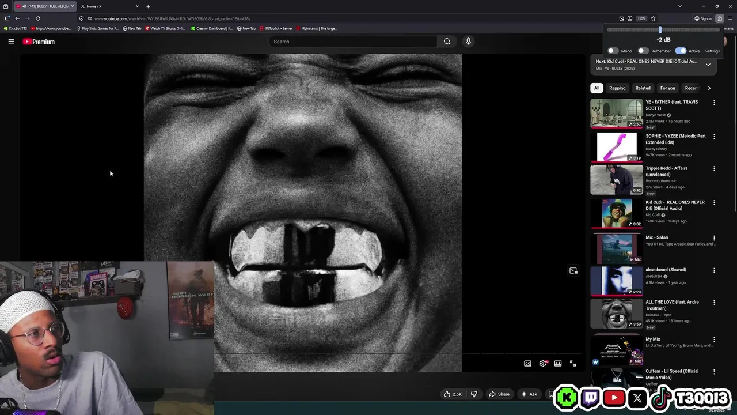Turn off the Active switch
Screen dimensions: 737x415
tap(681, 51)
